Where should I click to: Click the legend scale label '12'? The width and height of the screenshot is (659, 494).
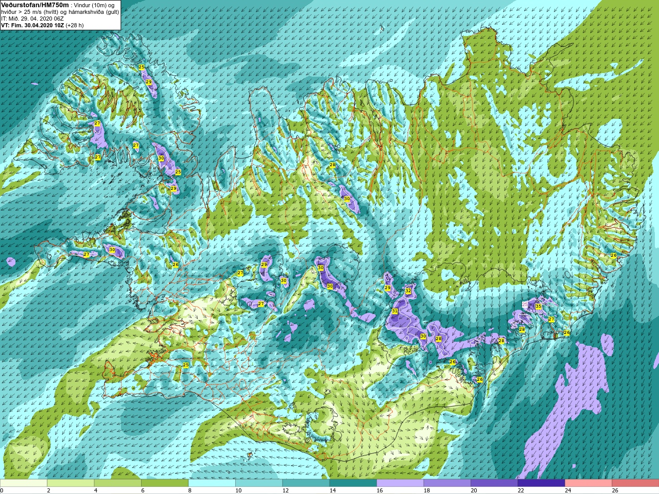point(285,490)
